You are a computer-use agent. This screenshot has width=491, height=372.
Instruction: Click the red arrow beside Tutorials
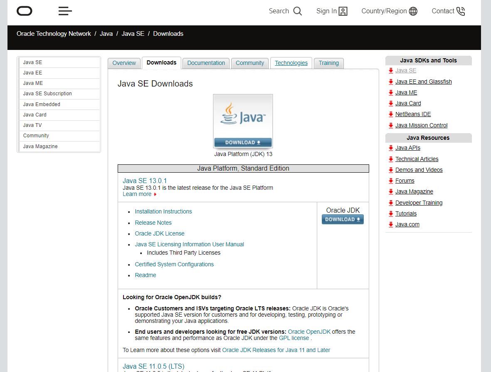[x=391, y=214]
